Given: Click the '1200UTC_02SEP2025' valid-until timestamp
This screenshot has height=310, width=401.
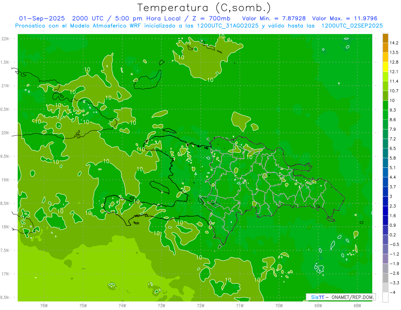Looking at the screenshot, I should tap(352, 26).
